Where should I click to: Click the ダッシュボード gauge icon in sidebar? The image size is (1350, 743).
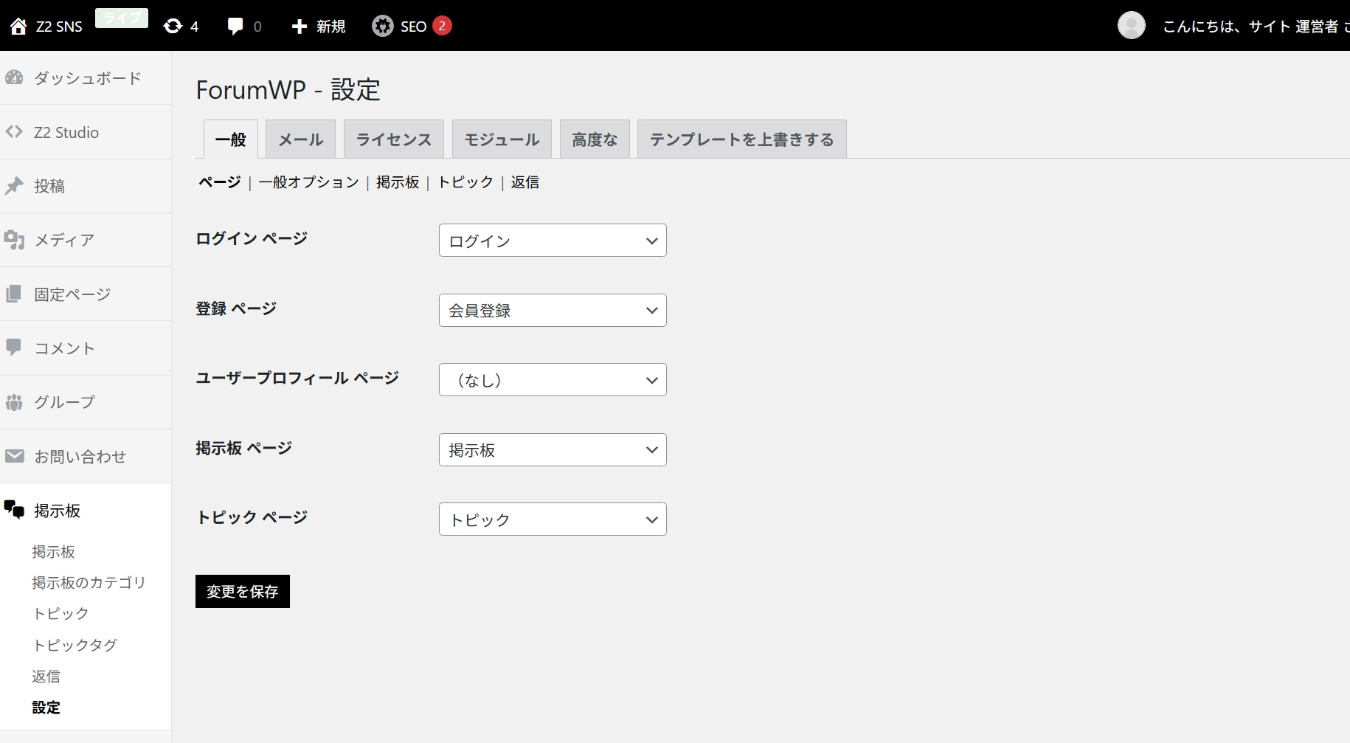click(x=14, y=77)
